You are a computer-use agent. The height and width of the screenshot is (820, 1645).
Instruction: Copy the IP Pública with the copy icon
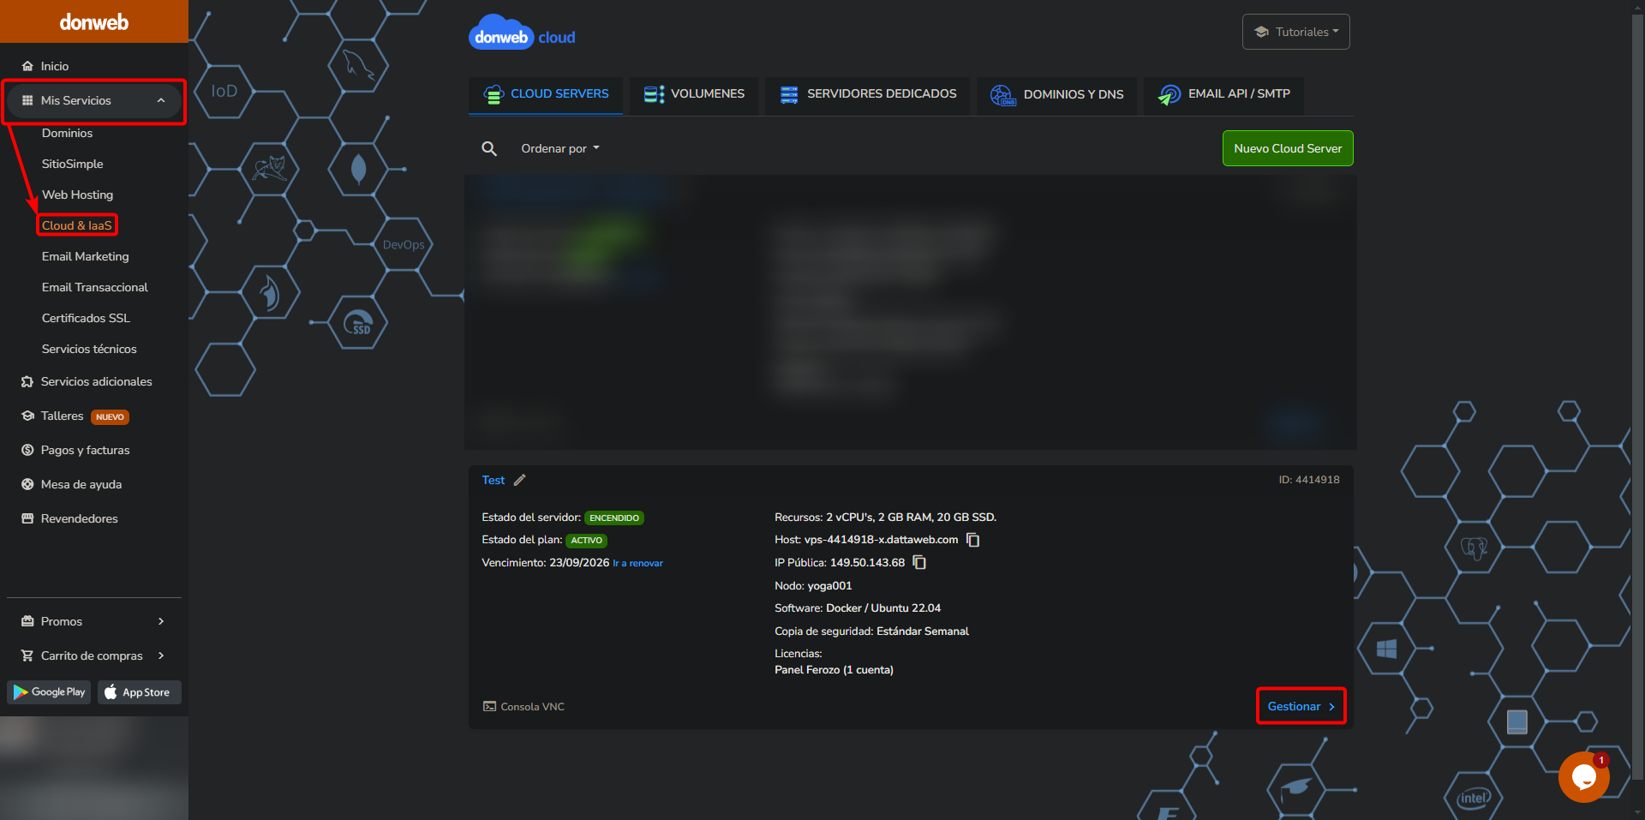click(x=919, y=563)
